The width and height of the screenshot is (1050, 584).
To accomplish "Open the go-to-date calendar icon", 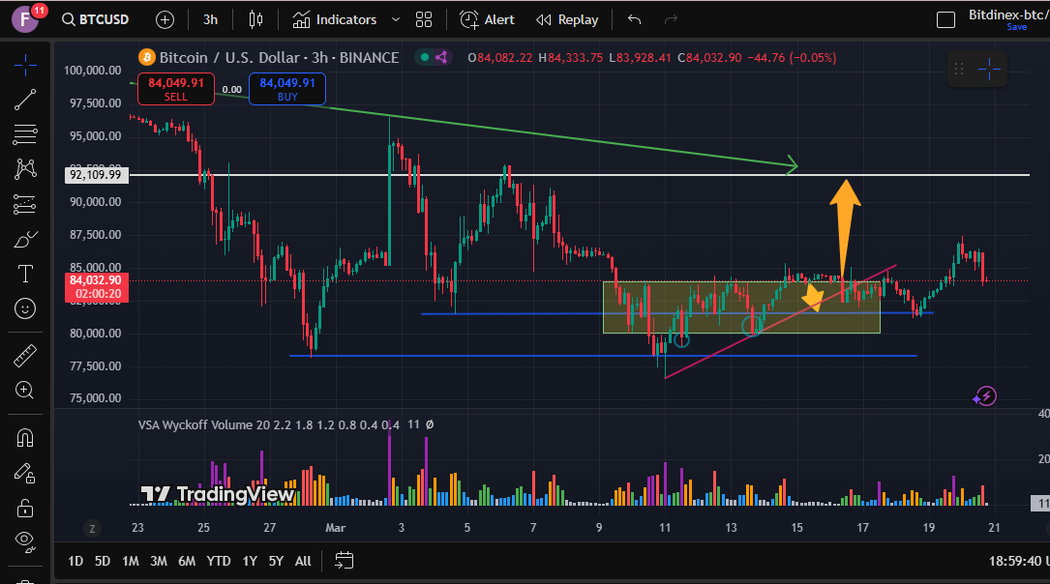I will tap(344, 561).
